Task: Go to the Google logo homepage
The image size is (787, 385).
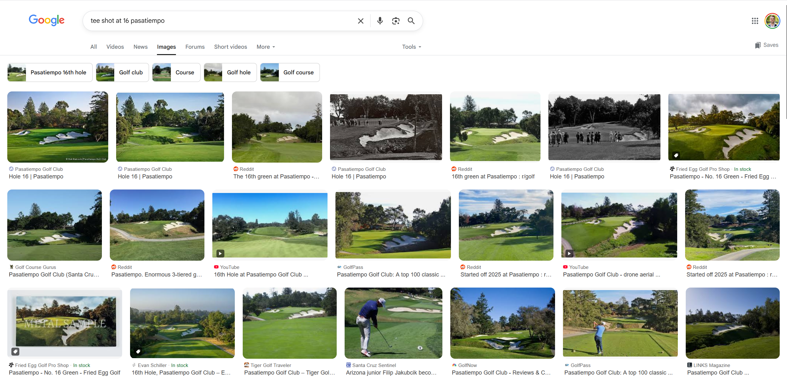Action: [x=47, y=20]
